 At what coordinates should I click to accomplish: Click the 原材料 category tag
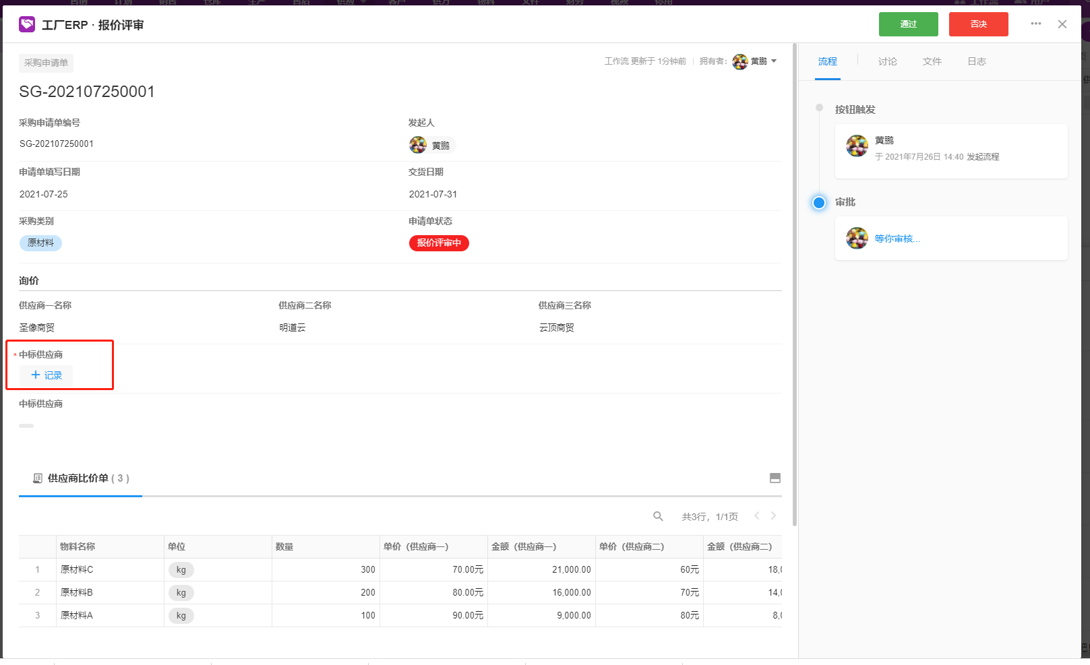click(40, 243)
